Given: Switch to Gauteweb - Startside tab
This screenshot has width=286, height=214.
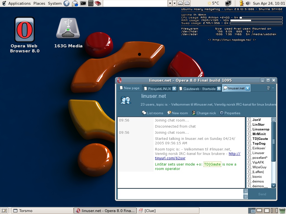Looking at the screenshot, I should click(197, 89).
